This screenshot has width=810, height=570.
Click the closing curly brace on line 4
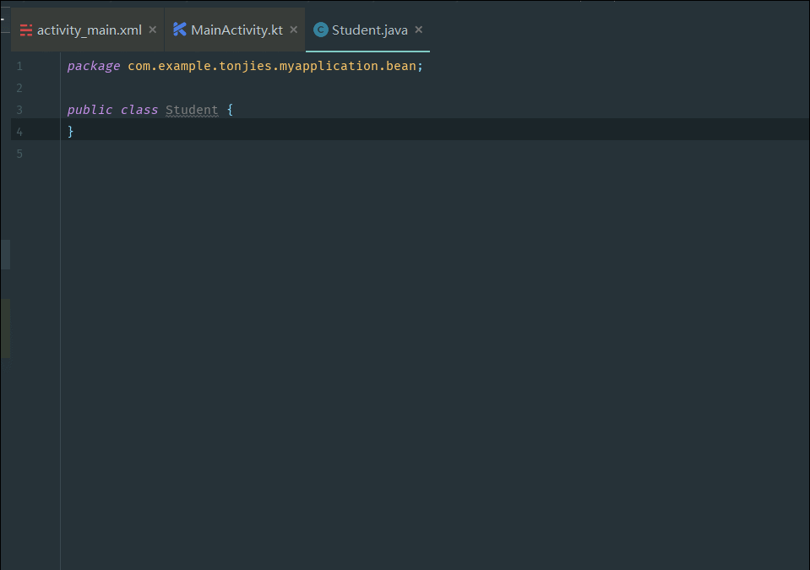click(x=71, y=132)
